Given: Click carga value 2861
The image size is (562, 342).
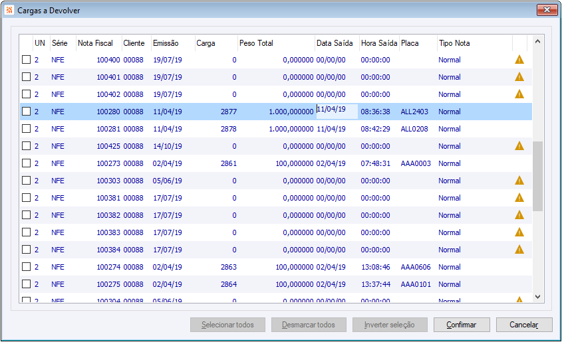Looking at the screenshot, I should (229, 163).
